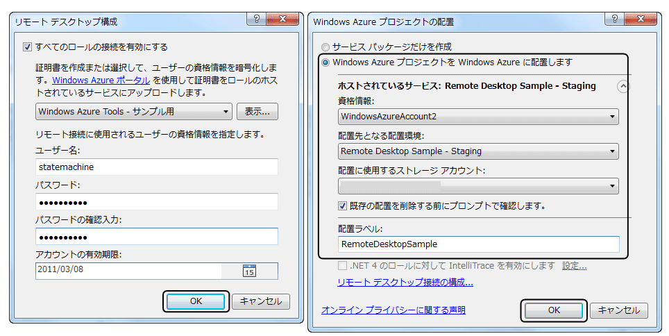669x336 pixels.
Task: Open リモート デスクトップ接続の構成 link
Action: coord(405,283)
